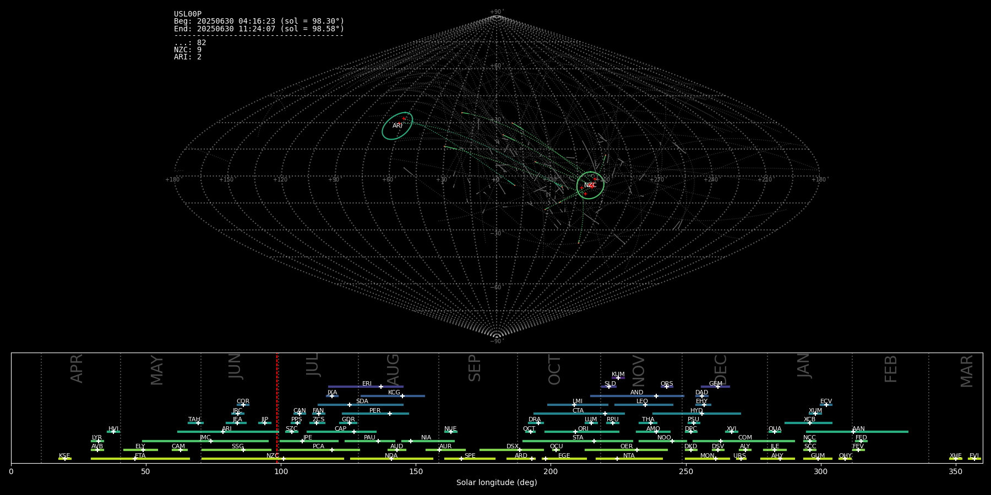Select the PER shower bar
This screenshot has width=991, height=495.
(x=375, y=414)
